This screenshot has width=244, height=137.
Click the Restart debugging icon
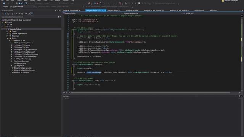pyautogui.click(x=101, y=3)
